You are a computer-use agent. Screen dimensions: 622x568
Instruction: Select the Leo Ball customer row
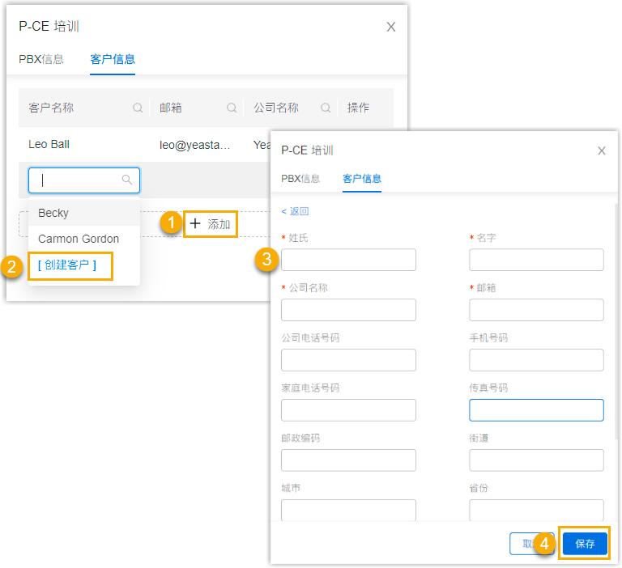coord(49,144)
